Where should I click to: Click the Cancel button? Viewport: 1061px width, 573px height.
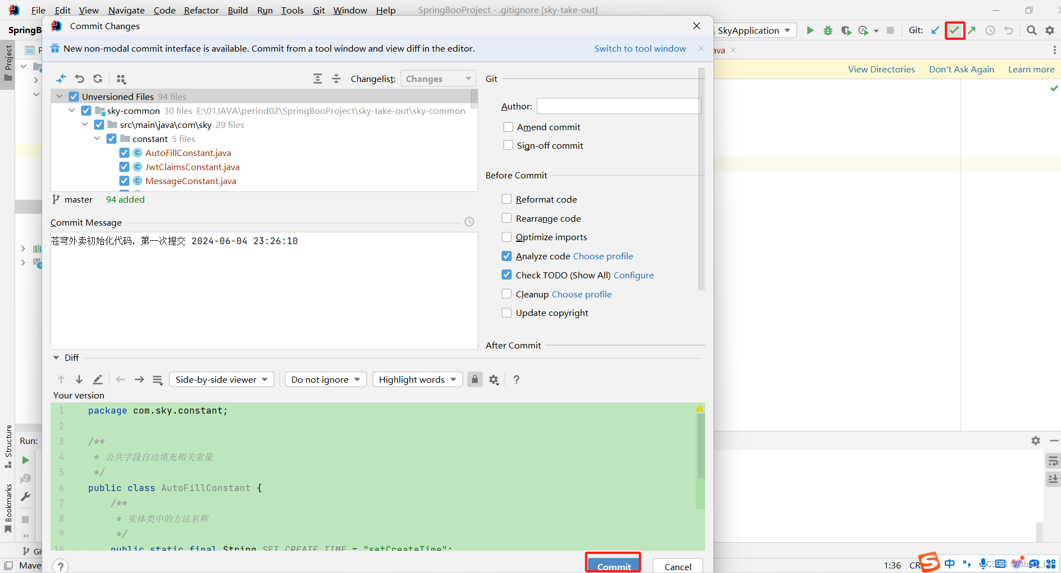point(678,566)
